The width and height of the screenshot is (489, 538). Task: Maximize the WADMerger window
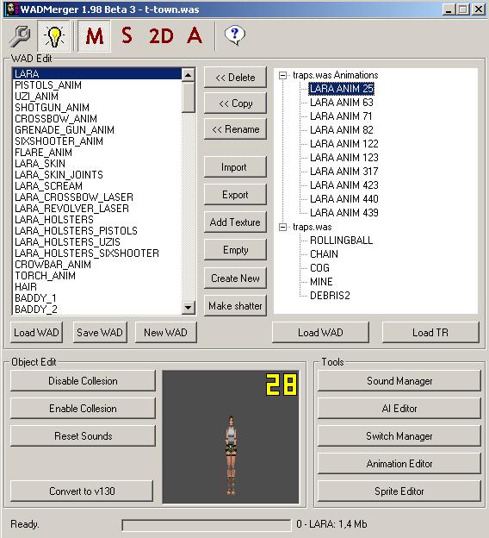coord(462,9)
